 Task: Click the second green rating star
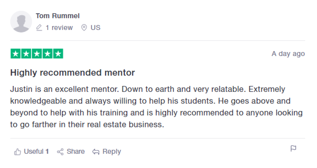[x=26, y=54]
